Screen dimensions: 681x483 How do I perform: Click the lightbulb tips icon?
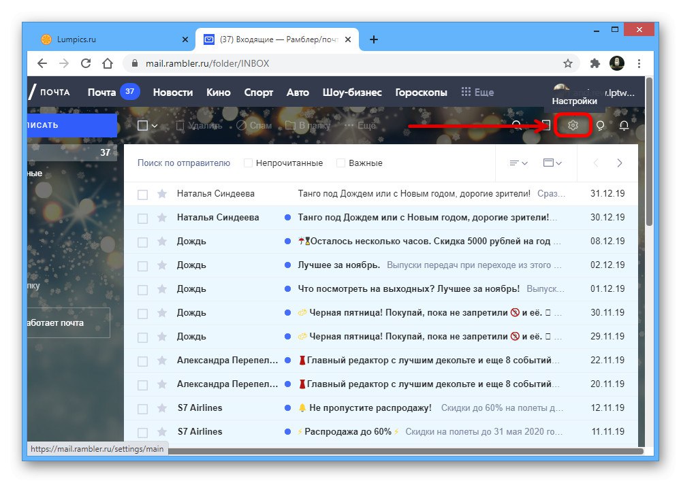600,125
